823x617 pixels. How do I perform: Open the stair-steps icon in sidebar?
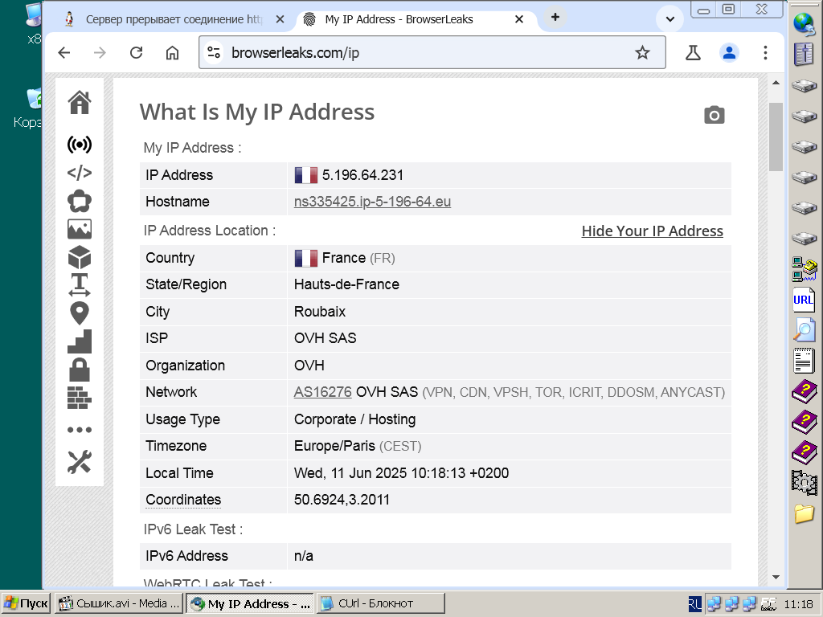point(80,341)
